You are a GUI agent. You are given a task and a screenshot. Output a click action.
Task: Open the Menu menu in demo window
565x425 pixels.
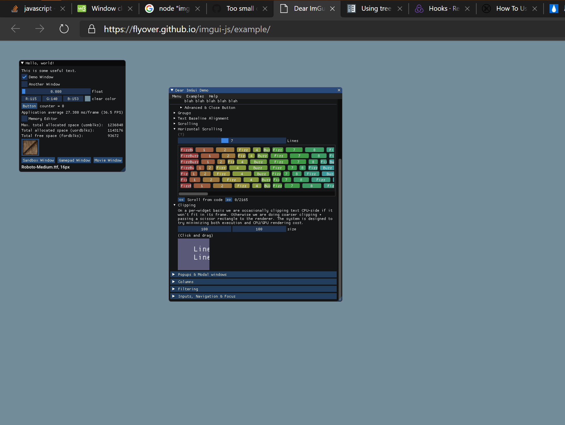177,96
